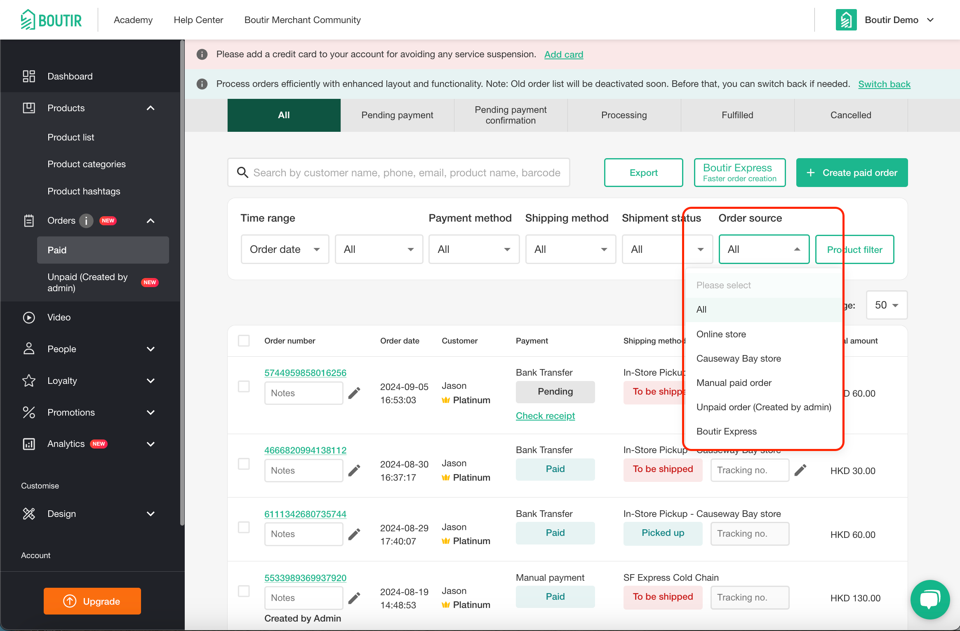Click the Switch back link
The width and height of the screenshot is (960, 631).
(884, 84)
